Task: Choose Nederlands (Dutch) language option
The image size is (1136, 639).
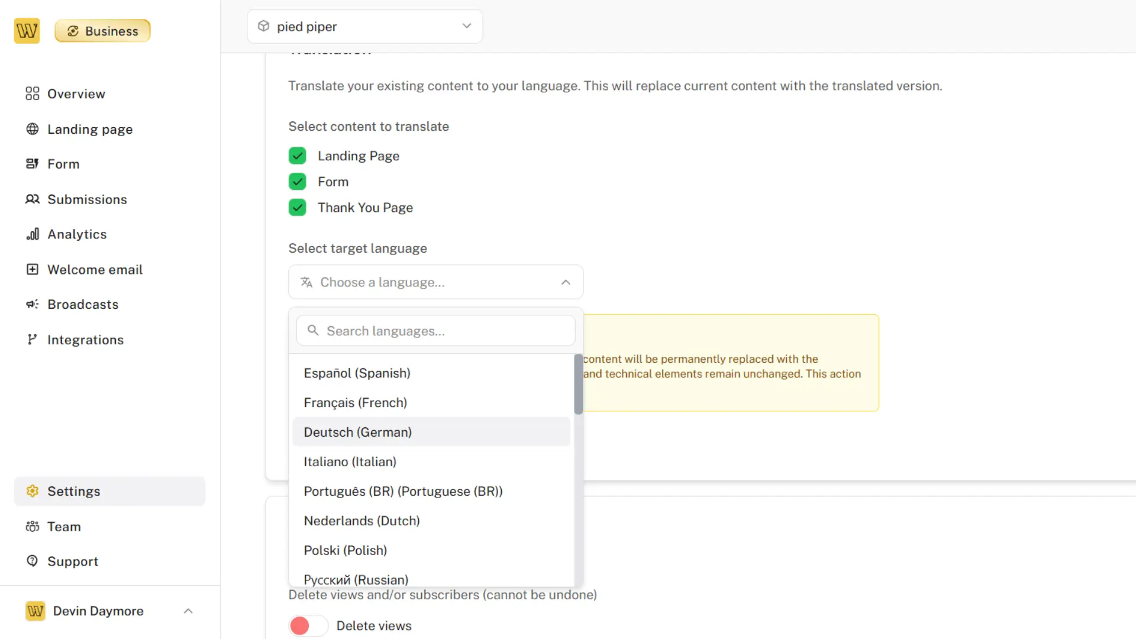Action: click(362, 521)
